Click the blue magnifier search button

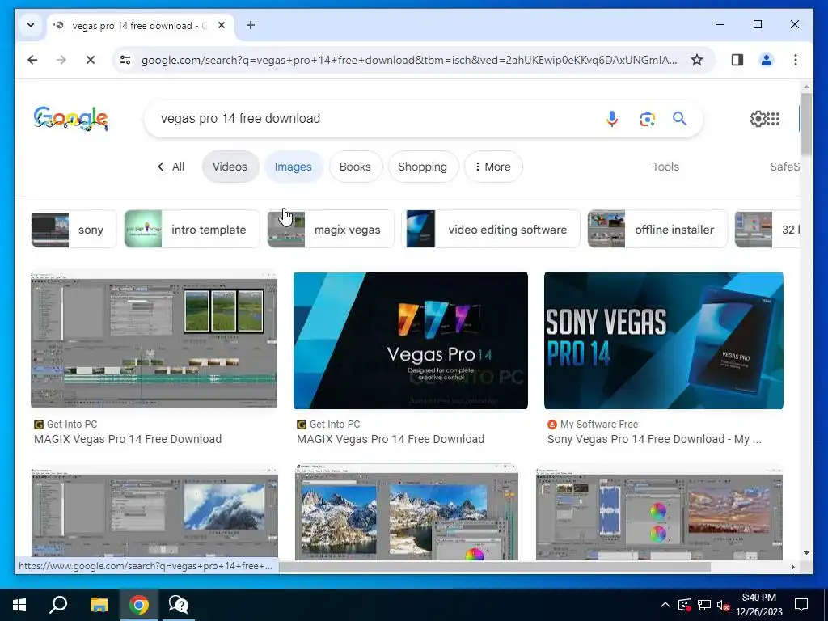(679, 118)
